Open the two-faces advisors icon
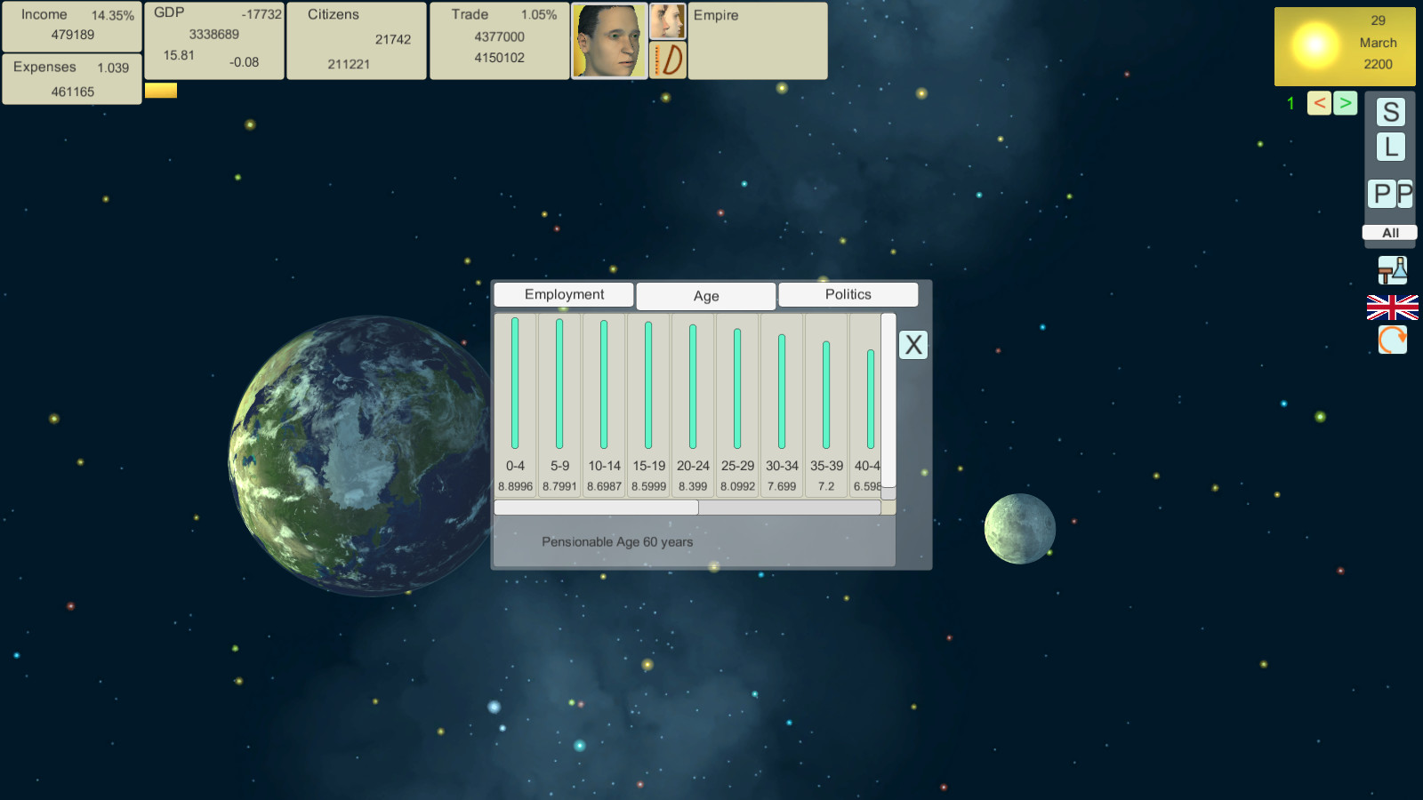Screen dimensions: 1423x800 [667, 20]
